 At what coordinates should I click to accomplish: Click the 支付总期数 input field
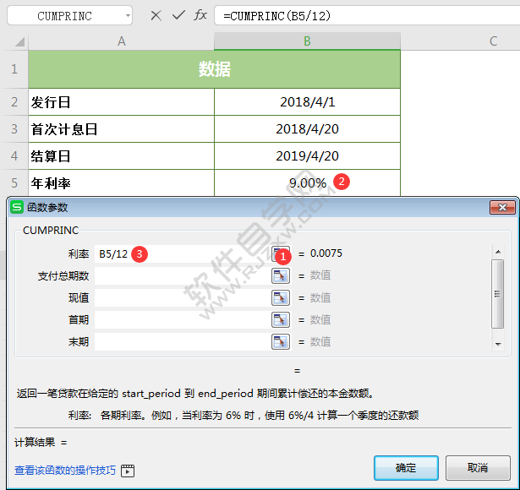click(181, 275)
